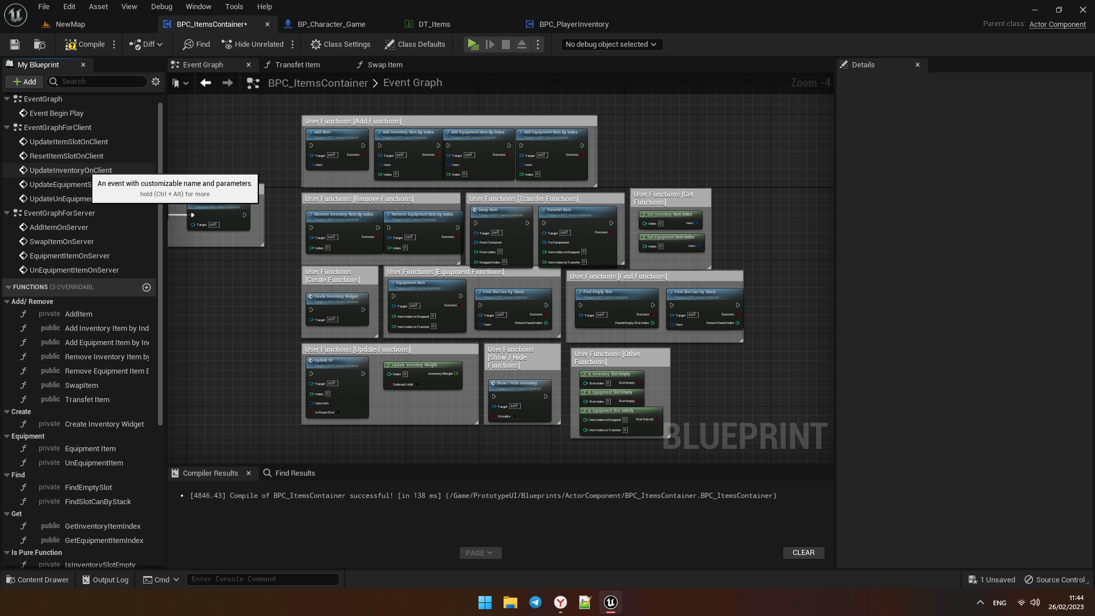Open Find in blueprint

point(197,44)
